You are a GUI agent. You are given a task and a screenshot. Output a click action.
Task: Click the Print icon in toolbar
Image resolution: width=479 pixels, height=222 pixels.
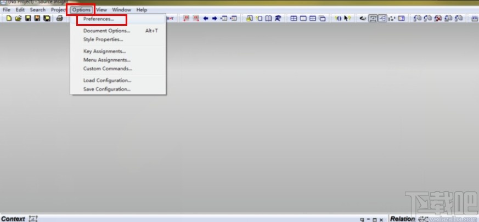pyautogui.click(x=60, y=18)
